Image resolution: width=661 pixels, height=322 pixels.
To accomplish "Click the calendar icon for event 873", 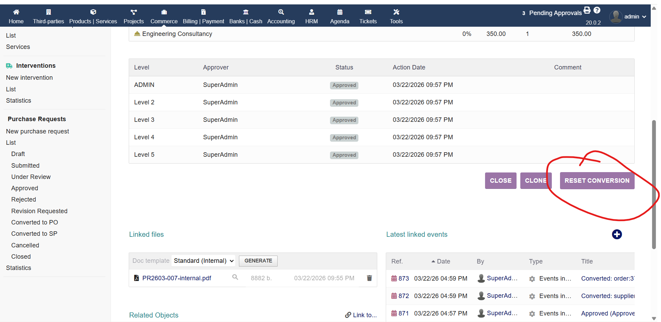I will pyautogui.click(x=394, y=279).
